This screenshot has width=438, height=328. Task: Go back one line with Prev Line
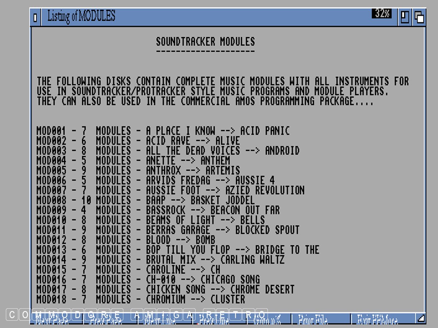pos(219,320)
